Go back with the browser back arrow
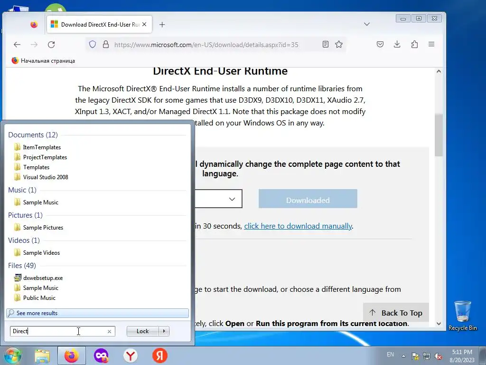 coord(17,45)
